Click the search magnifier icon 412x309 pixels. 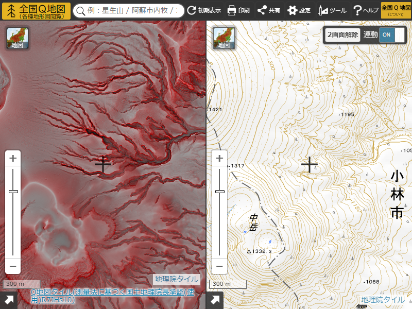pos(80,11)
